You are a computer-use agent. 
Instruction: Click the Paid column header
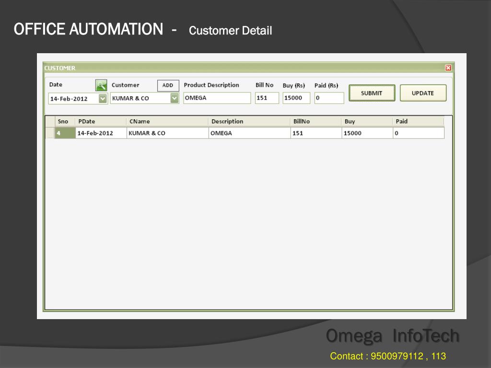[x=418, y=121]
